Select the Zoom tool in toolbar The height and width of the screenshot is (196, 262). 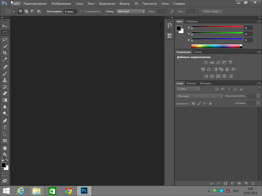coord(5,154)
